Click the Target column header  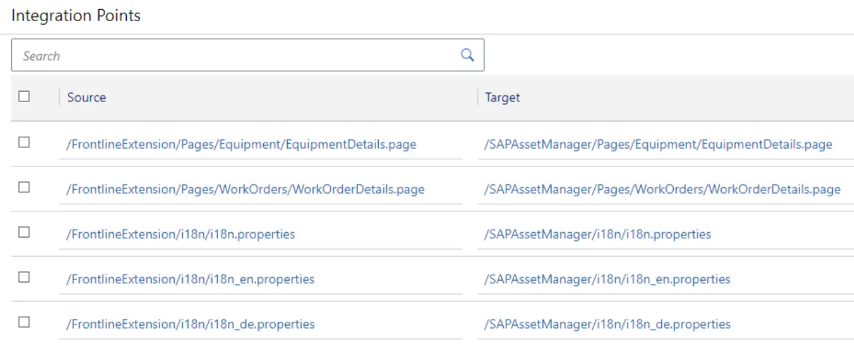coord(502,97)
